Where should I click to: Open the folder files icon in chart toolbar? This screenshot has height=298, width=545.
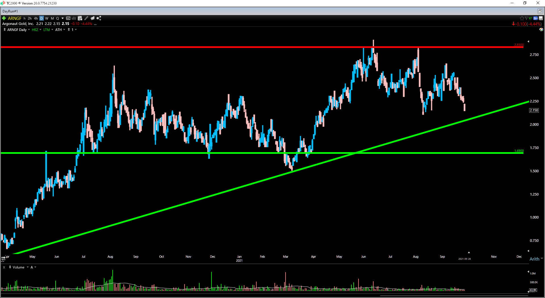[93, 18]
